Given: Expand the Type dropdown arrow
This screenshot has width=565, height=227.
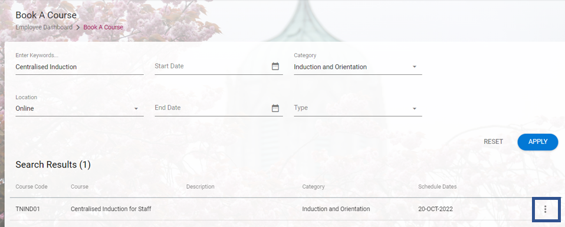Looking at the screenshot, I should click(415, 108).
